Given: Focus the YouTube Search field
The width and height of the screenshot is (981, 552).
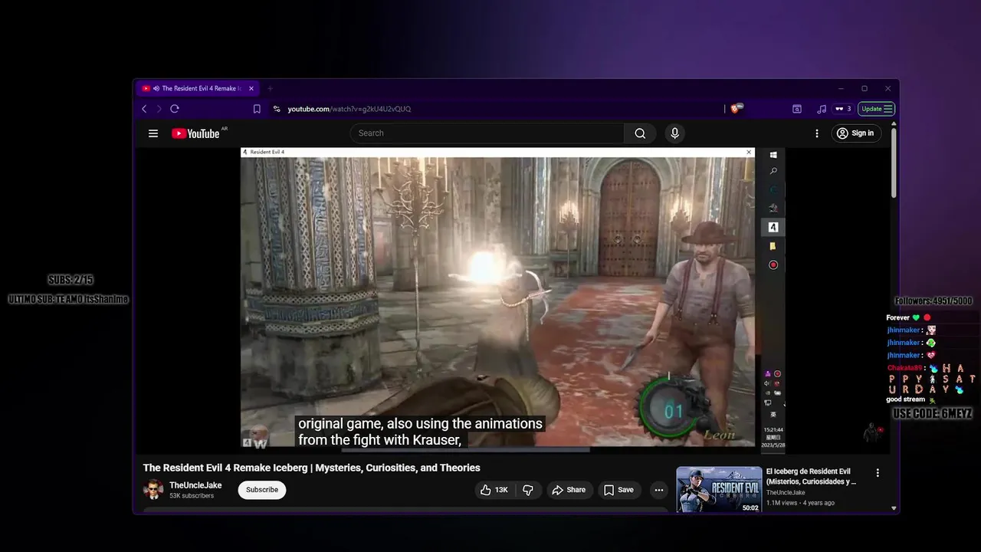Looking at the screenshot, I should tap(487, 133).
